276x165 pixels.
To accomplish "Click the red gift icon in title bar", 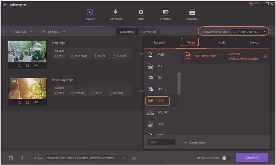I will 251,4.
